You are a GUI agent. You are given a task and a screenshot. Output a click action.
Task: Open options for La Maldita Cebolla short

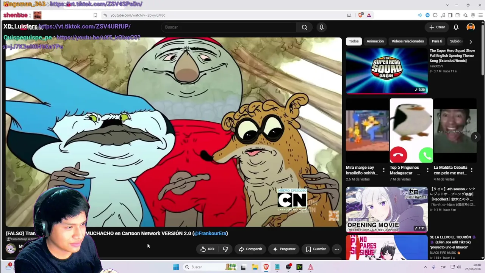(x=472, y=170)
